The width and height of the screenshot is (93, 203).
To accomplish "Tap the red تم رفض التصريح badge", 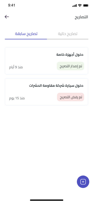I will [x=70, y=97].
